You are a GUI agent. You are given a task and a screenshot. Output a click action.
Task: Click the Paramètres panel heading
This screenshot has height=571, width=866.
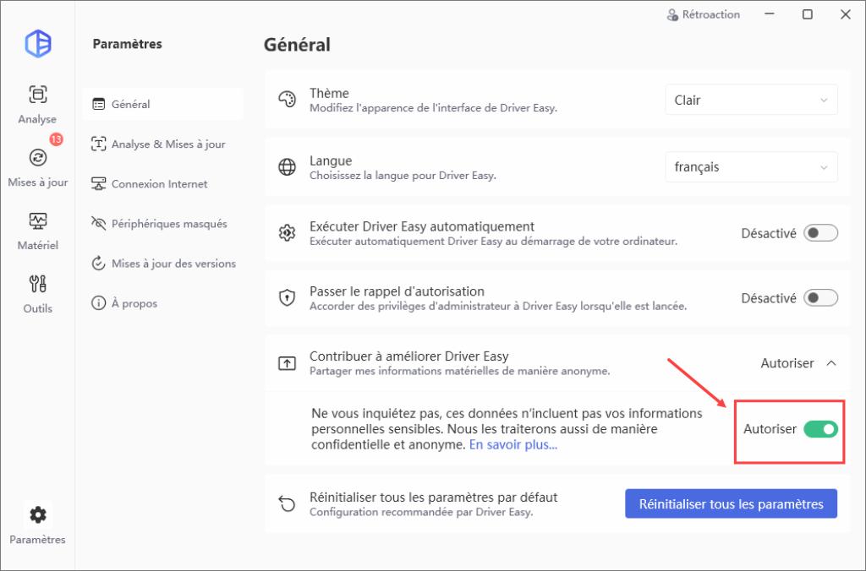tap(128, 44)
